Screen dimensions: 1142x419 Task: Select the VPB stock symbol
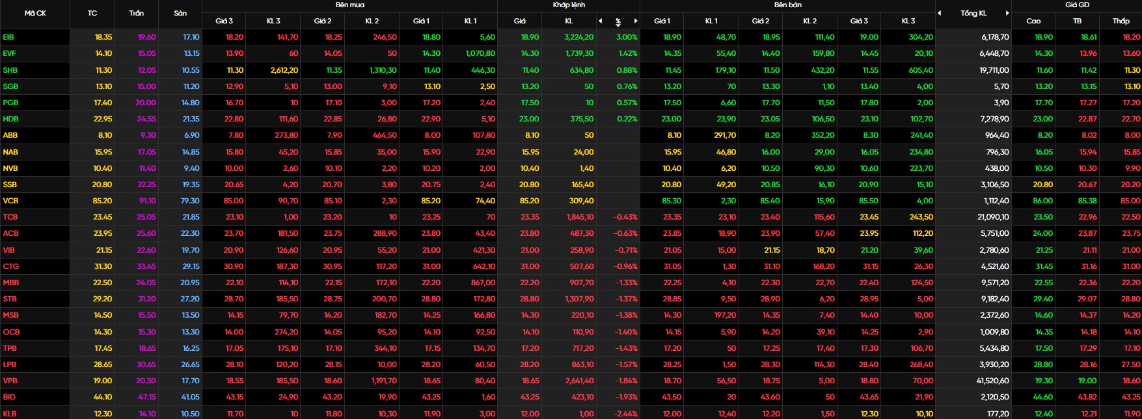point(10,381)
